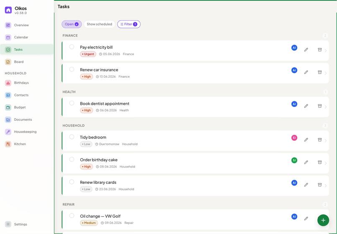Expand Book dentist appointment details chevron
The image size is (337, 234).
[326, 107]
